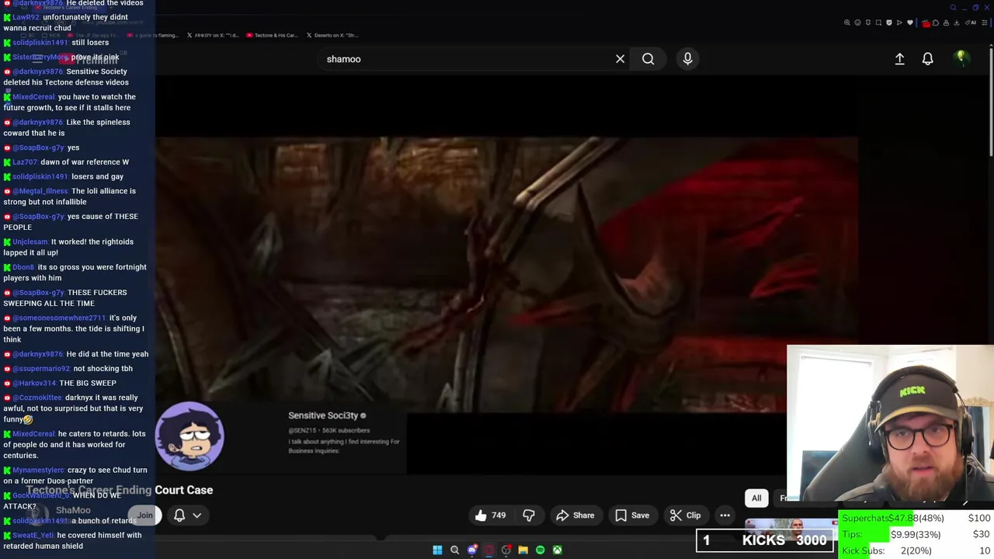Open Discord from the taskbar

(472, 550)
